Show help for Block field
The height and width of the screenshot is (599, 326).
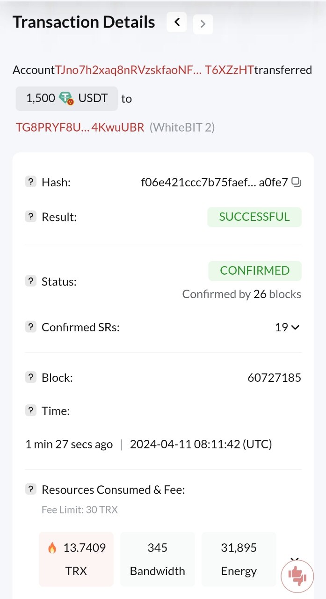coord(30,378)
